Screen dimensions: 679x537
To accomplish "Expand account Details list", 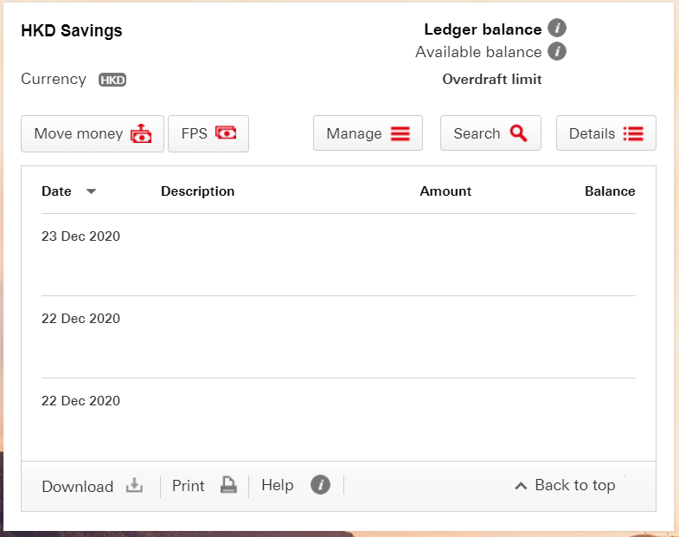I will pyautogui.click(x=605, y=133).
